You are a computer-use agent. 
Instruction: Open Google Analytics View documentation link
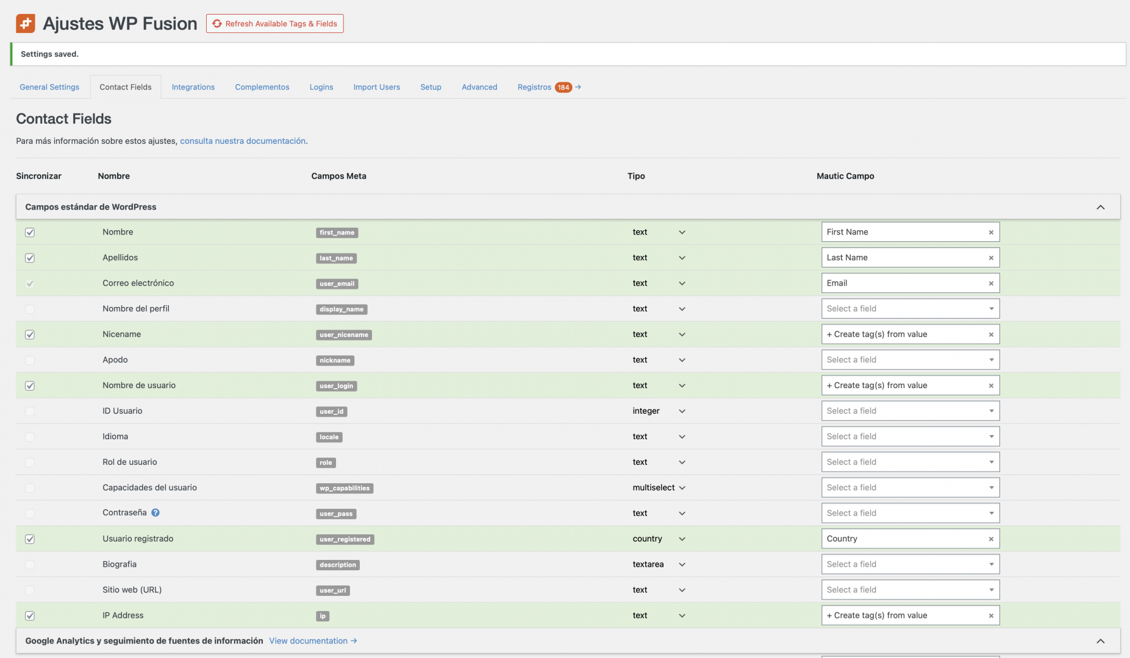point(313,641)
